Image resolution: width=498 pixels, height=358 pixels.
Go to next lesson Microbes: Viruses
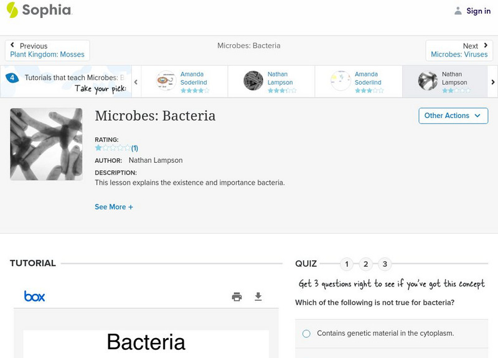[459, 50]
